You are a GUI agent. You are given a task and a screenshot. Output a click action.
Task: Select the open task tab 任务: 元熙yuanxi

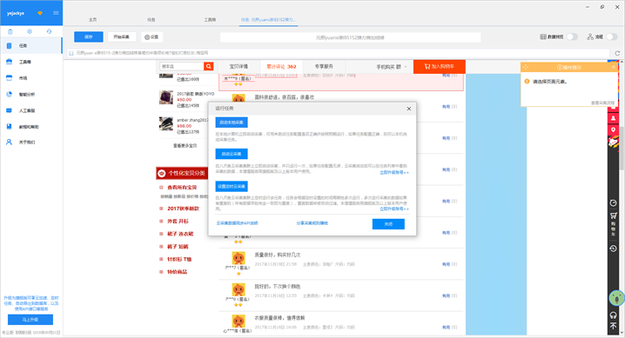pos(268,19)
